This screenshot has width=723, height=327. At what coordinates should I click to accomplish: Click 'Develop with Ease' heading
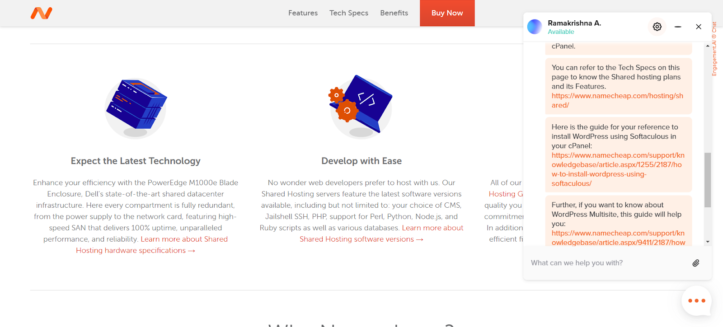[x=361, y=161]
